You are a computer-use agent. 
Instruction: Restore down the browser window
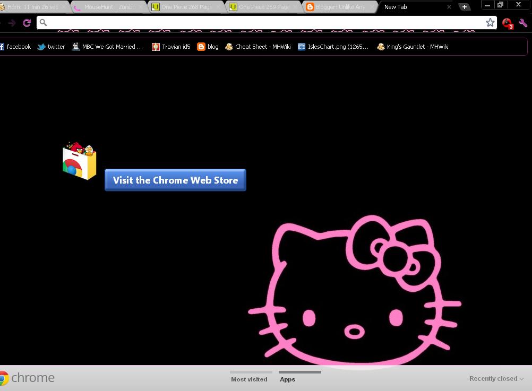pyautogui.click(x=500, y=5)
